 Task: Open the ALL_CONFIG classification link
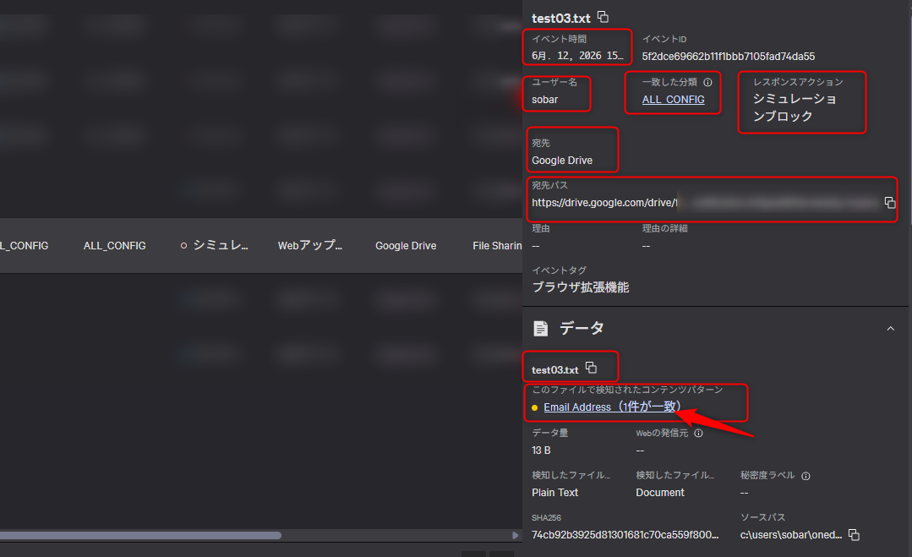point(673,100)
